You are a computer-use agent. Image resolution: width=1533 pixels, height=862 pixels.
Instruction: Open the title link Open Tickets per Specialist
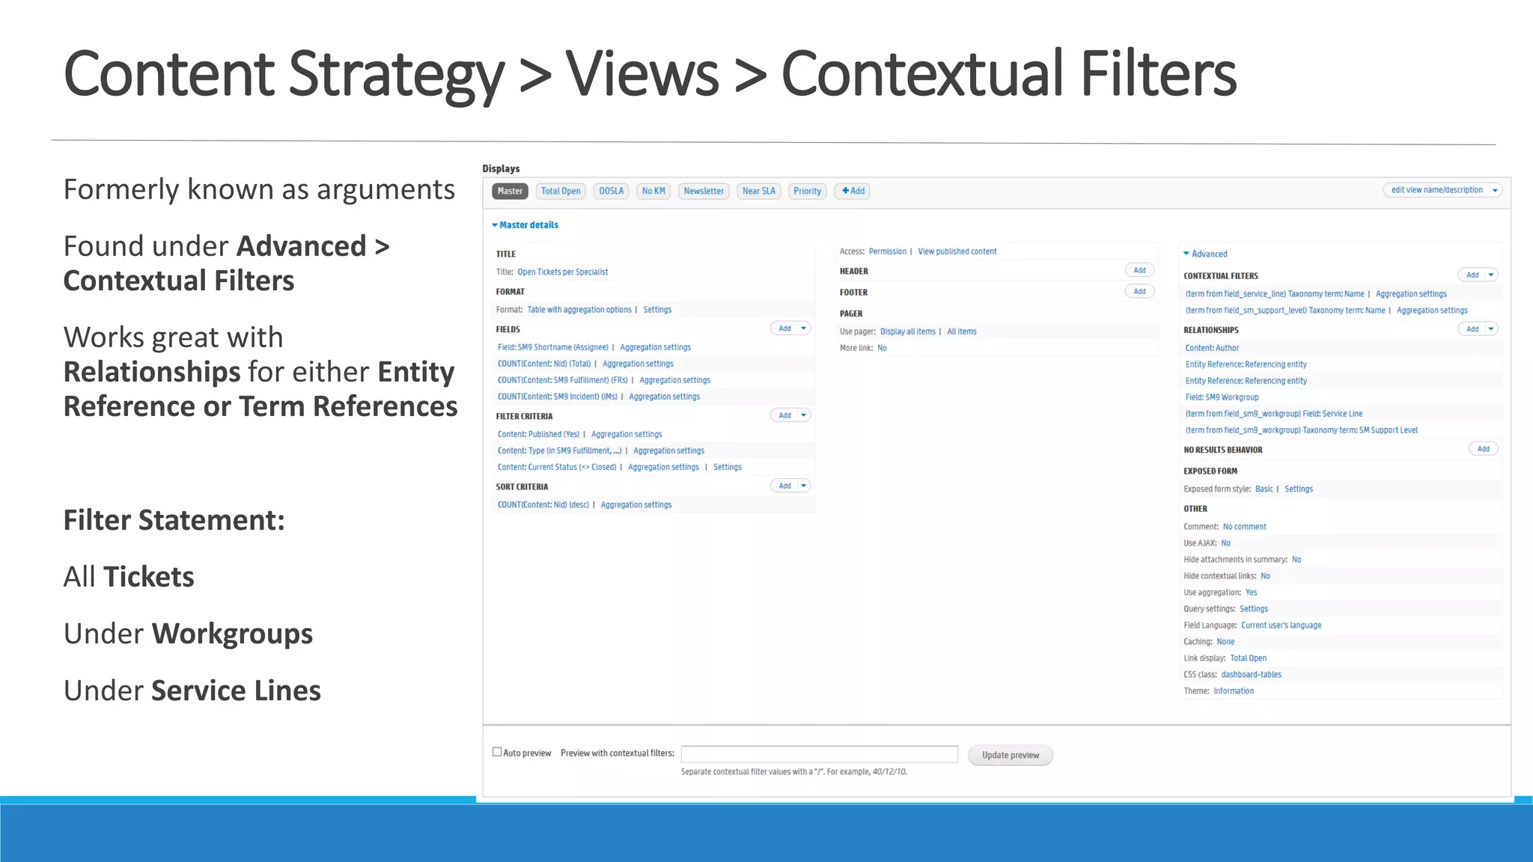click(x=562, y=272)
